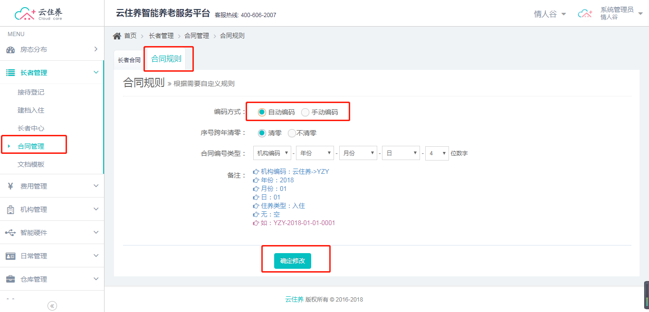This screenshot has height=312, width=649.
Task: Click the 长者管理 list icon
Action: (10, 73)
